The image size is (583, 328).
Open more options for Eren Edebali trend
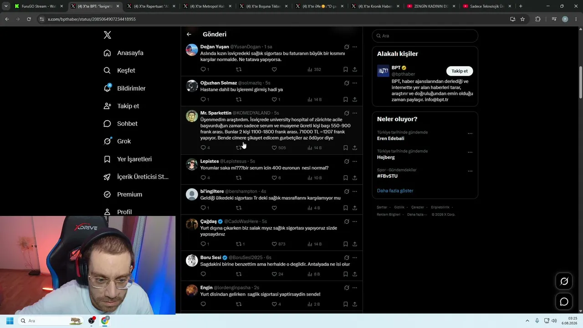(470, 133)
